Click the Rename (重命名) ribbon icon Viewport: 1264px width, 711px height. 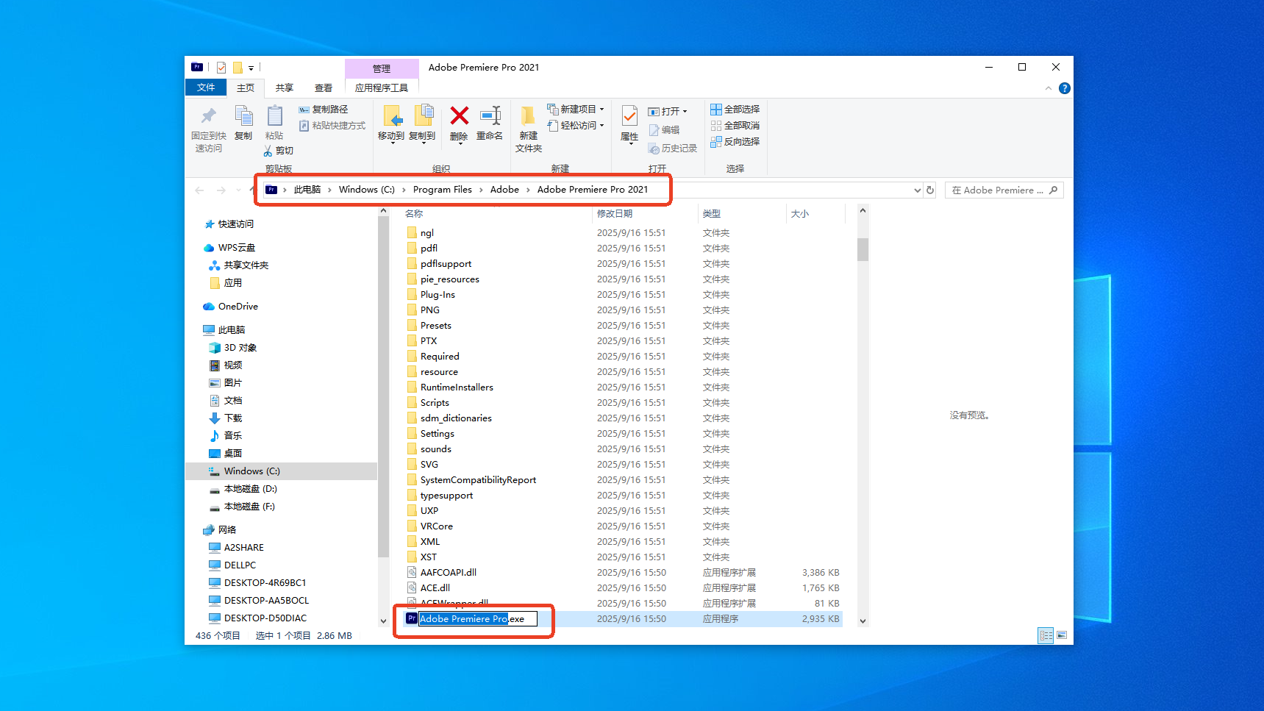point(490,117)
